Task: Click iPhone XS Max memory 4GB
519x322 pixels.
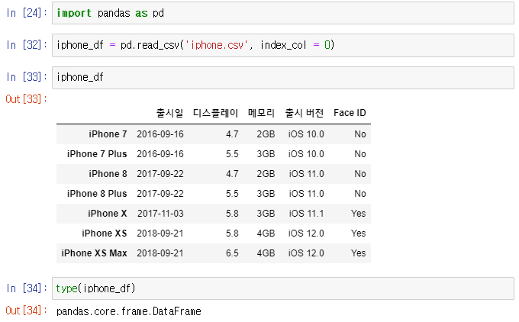Action: point(266,253)
